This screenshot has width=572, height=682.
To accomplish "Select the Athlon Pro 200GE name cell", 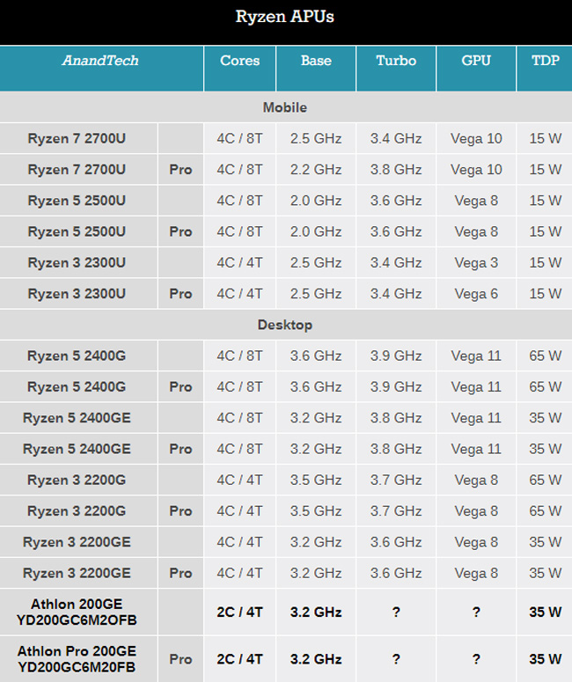I will (x=77, y=658).
